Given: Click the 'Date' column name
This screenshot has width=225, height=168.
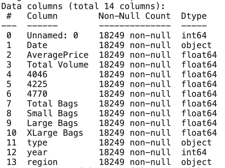Looking at the screenshot, I should (x=37, y=45).
